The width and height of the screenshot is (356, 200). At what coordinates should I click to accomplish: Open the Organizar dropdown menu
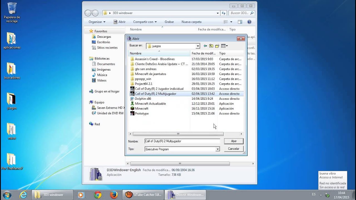97,22
